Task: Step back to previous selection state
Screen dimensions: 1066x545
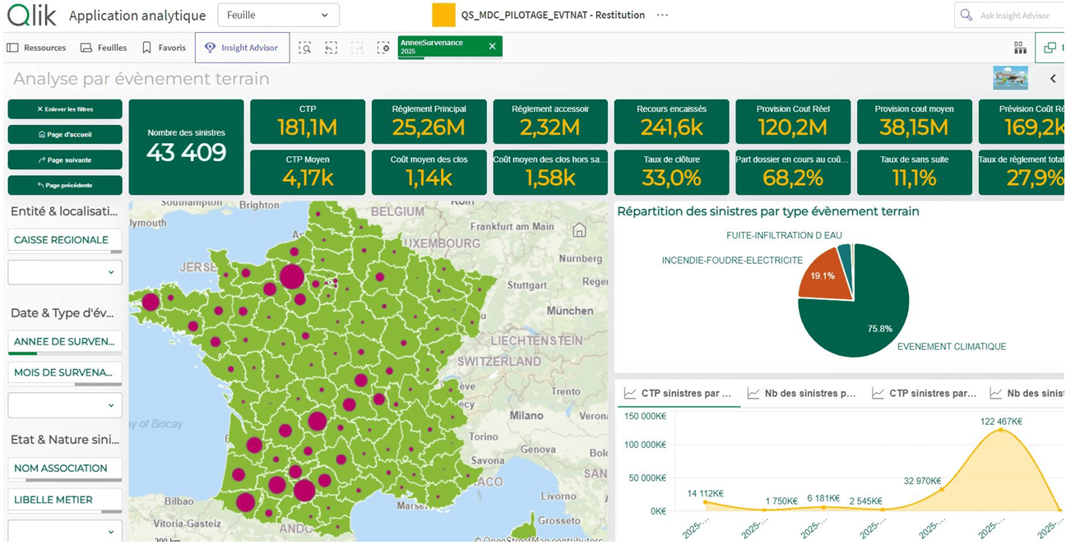Action: [331, 48]
